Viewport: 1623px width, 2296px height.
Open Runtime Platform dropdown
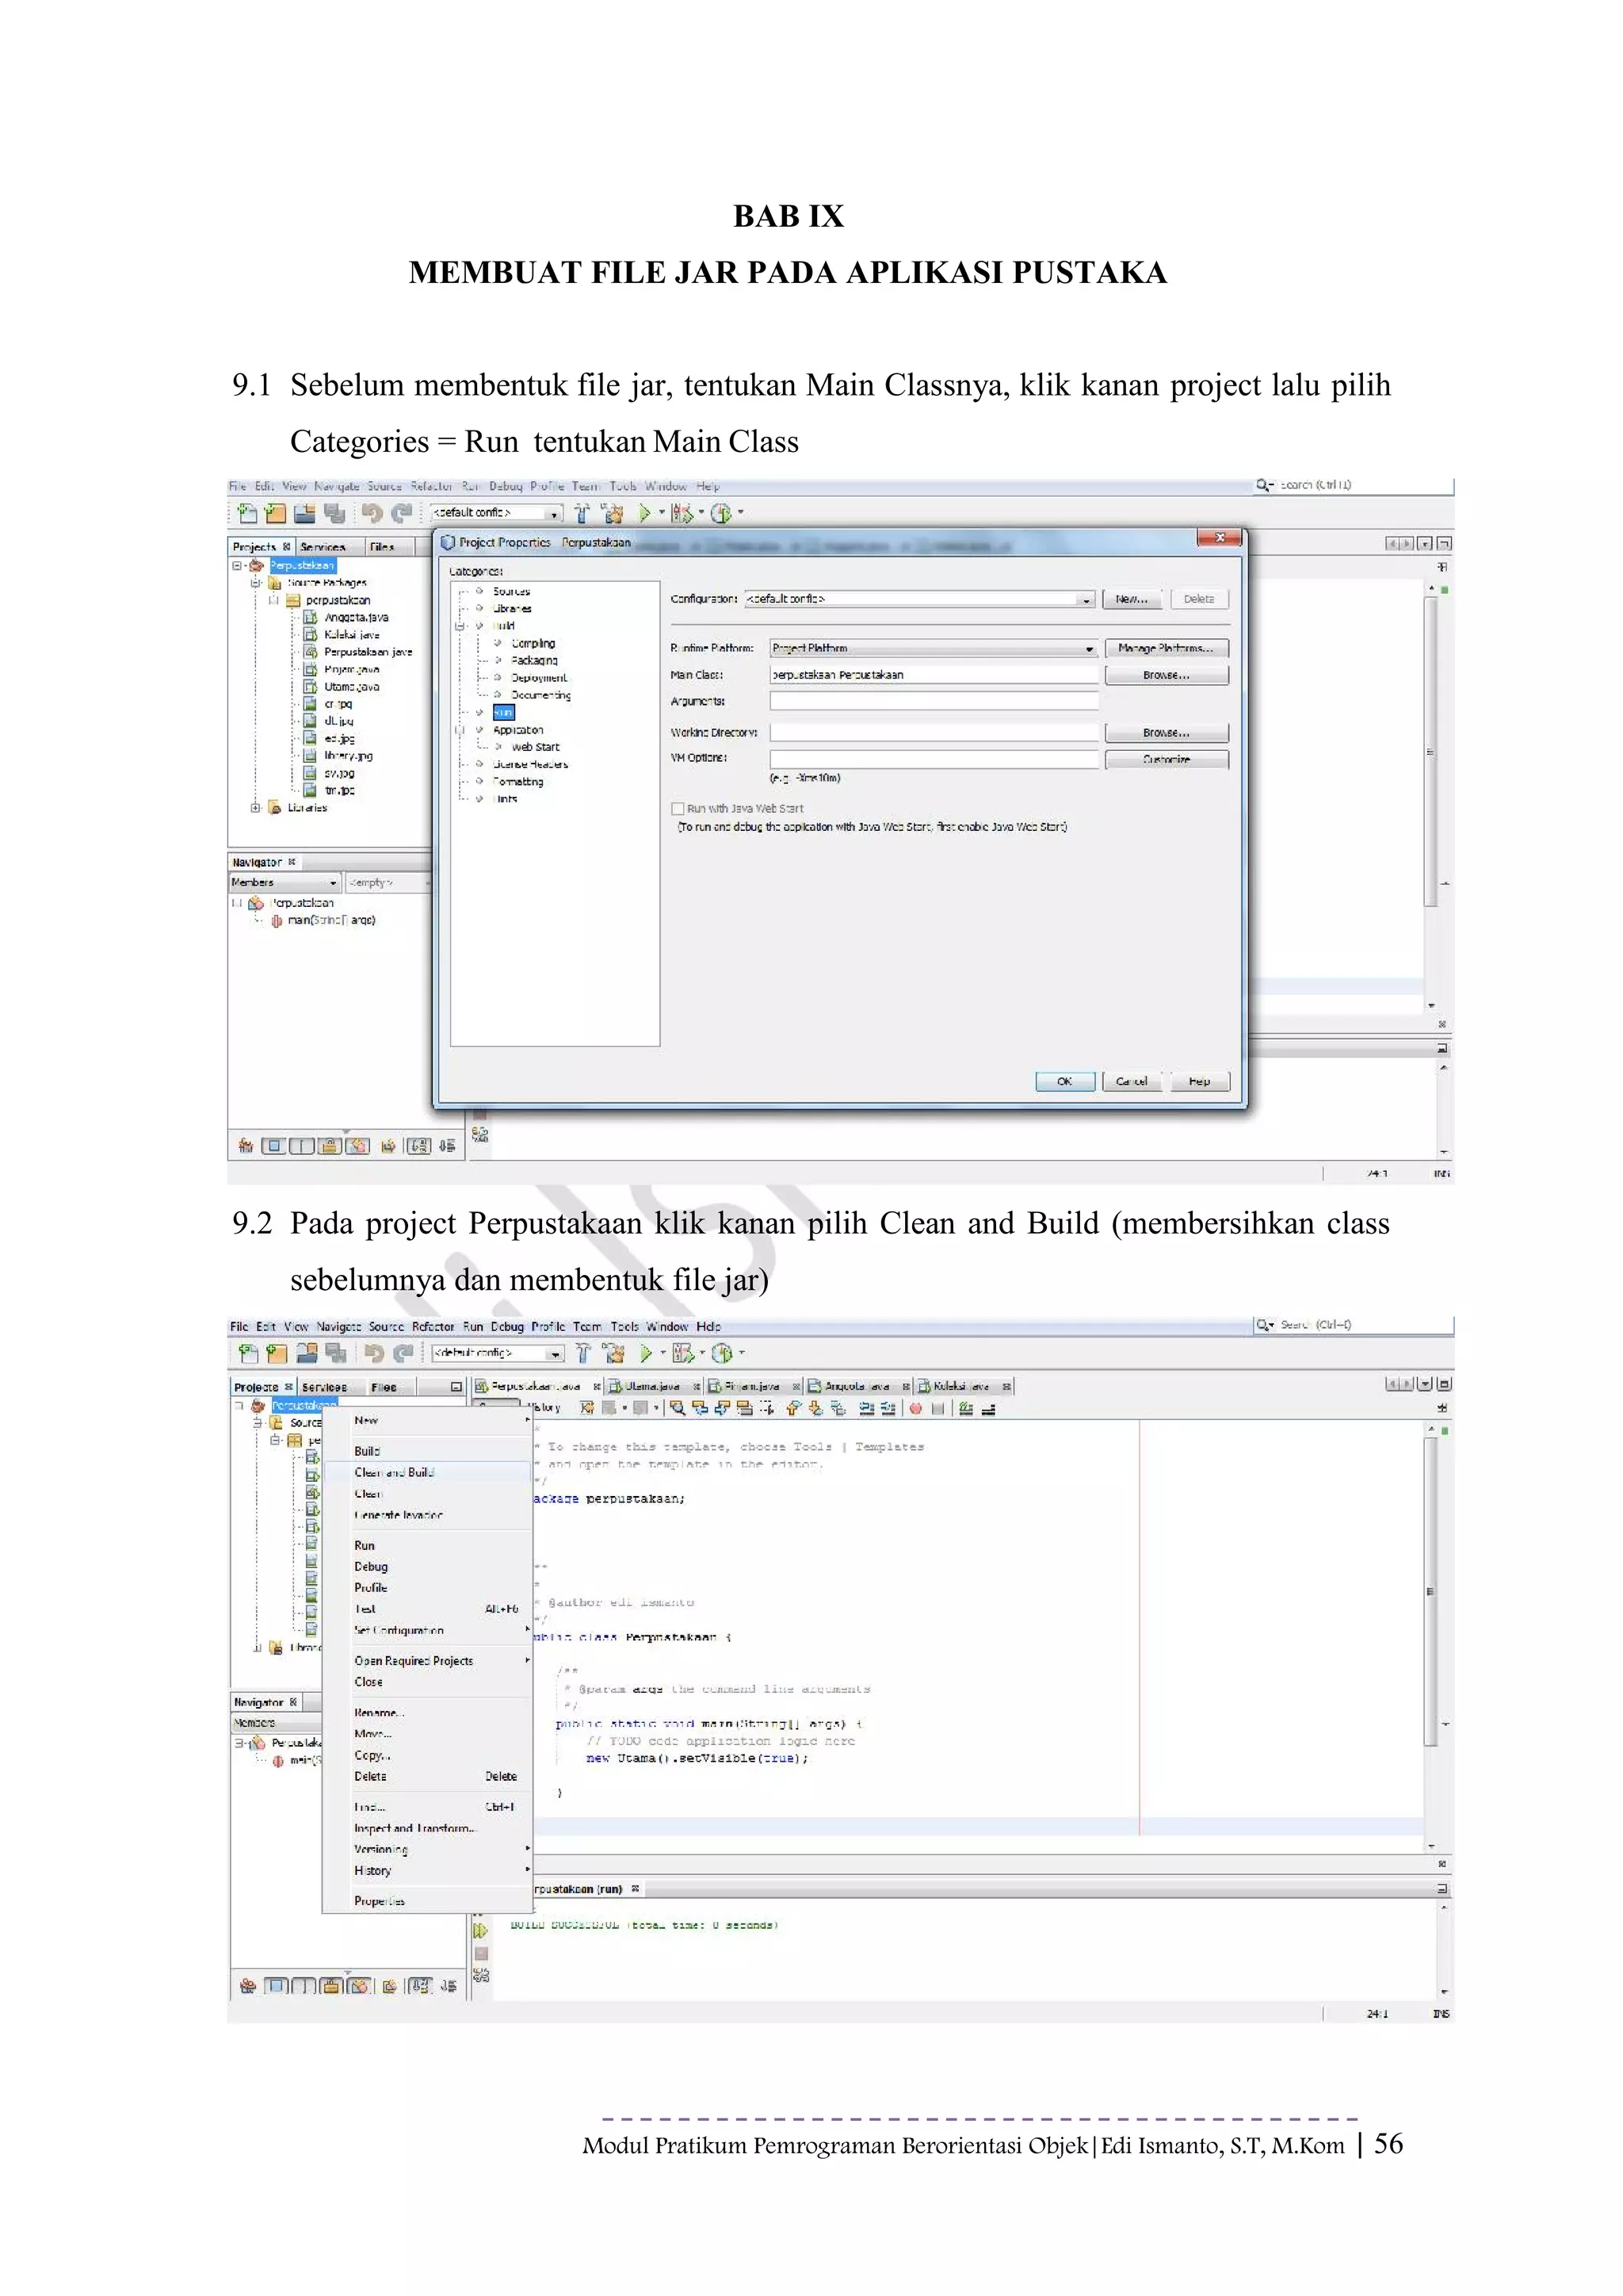1090,648
